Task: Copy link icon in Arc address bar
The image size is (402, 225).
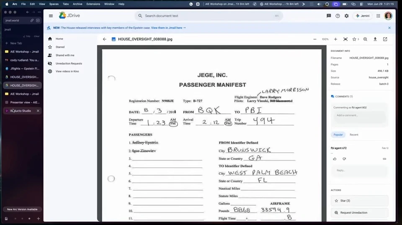Action: [32, 20]
